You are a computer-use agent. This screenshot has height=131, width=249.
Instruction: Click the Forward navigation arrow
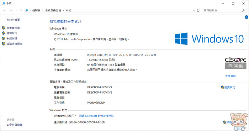[11, 10]
